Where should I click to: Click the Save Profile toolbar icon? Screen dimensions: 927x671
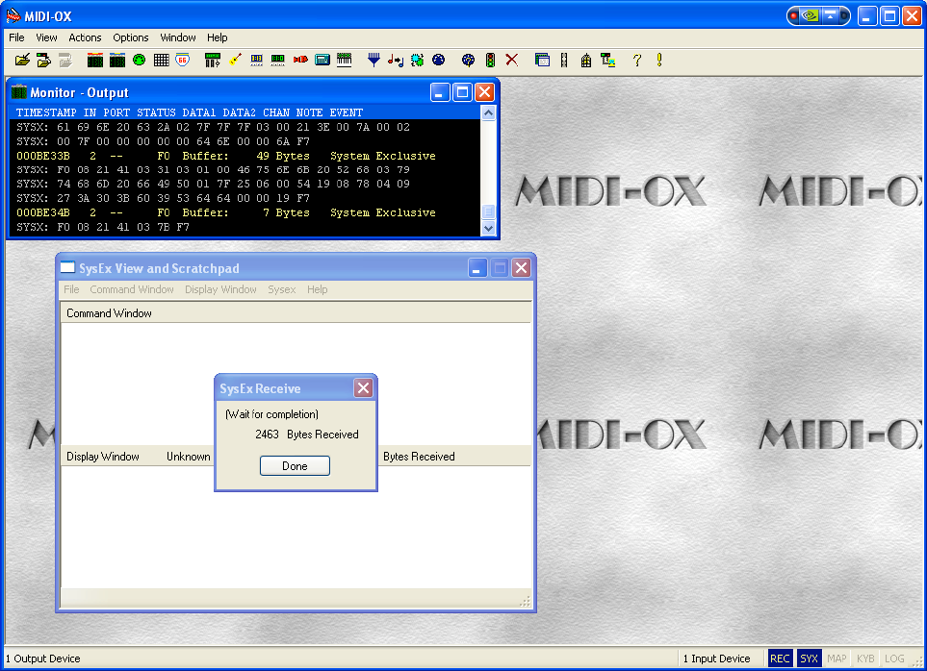point(43,61)
